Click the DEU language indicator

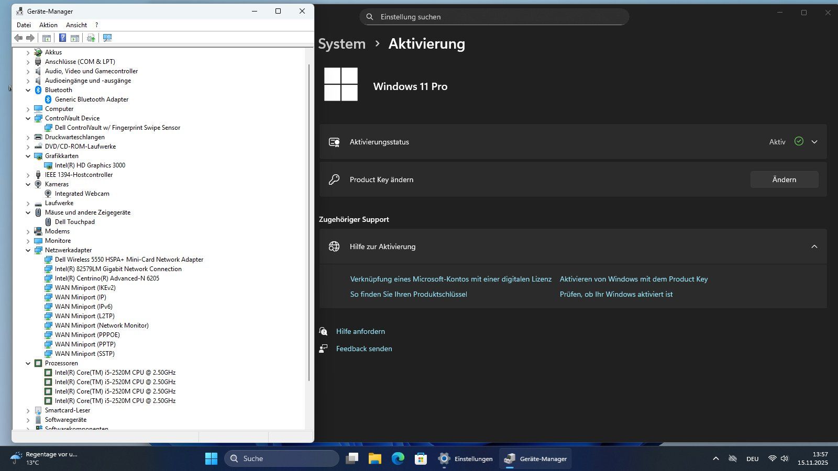click(x=753, y=459)
